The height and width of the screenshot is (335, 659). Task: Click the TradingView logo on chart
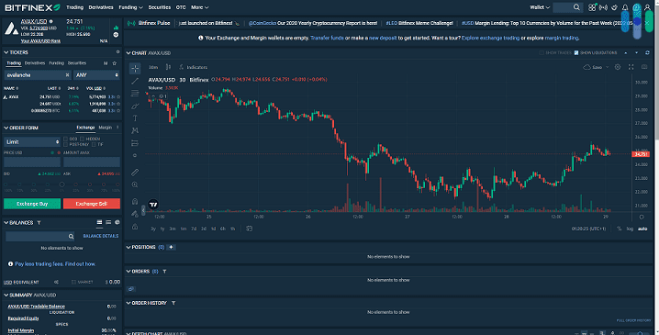[153, 205]
